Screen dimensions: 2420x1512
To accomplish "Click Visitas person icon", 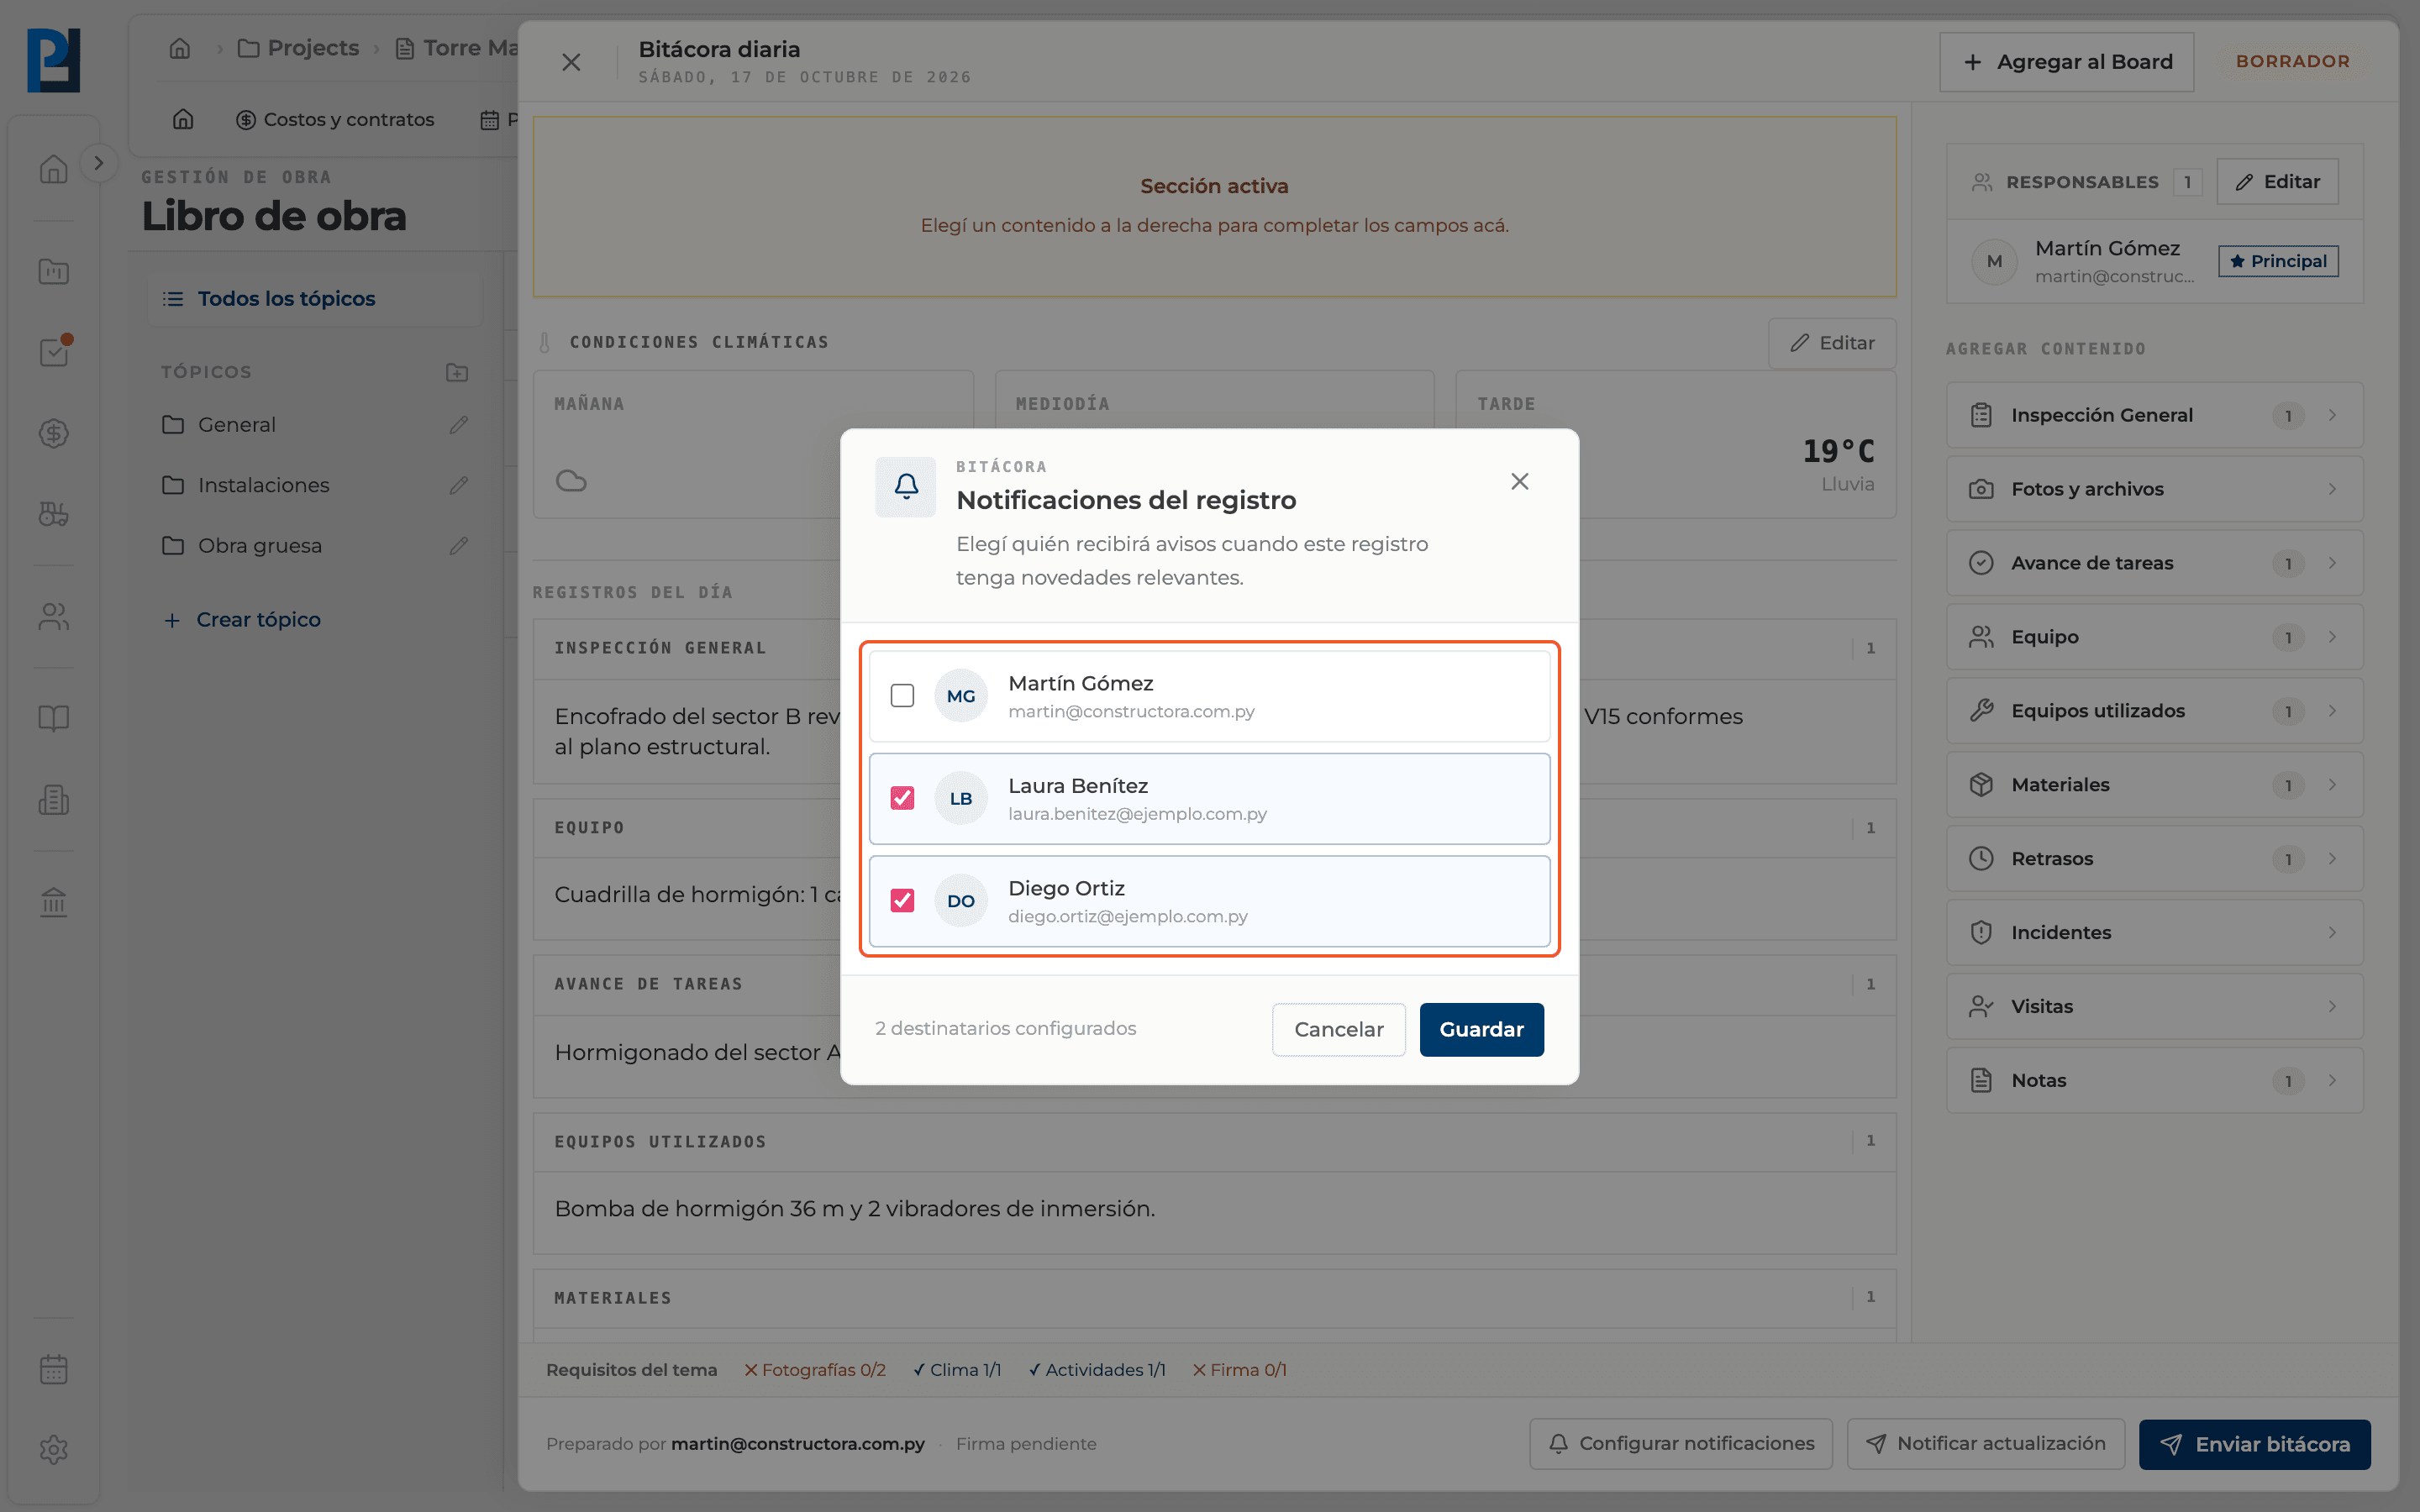I will 1981,1006.
